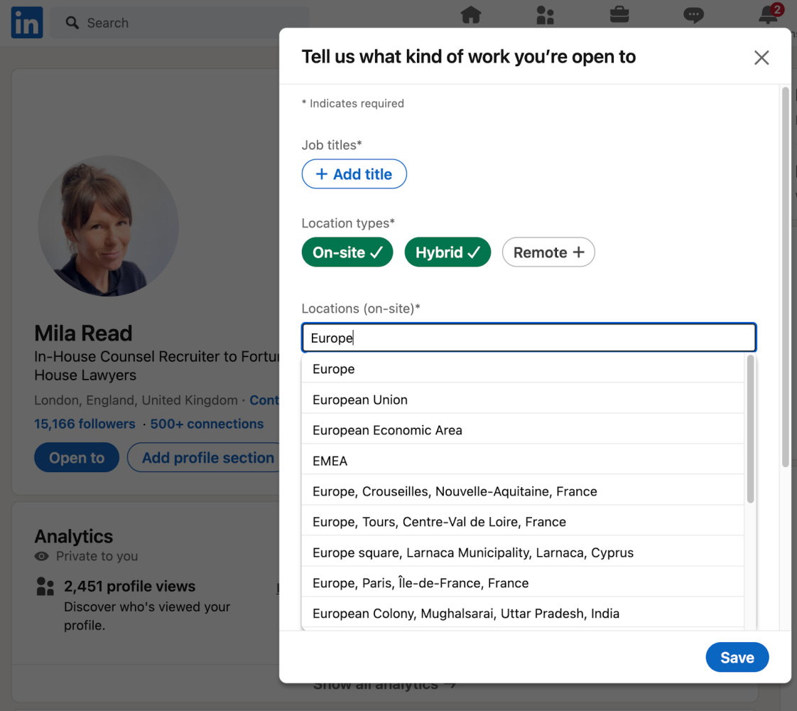
Task: Open '15,166 followers' link
Action: (85, 424)
